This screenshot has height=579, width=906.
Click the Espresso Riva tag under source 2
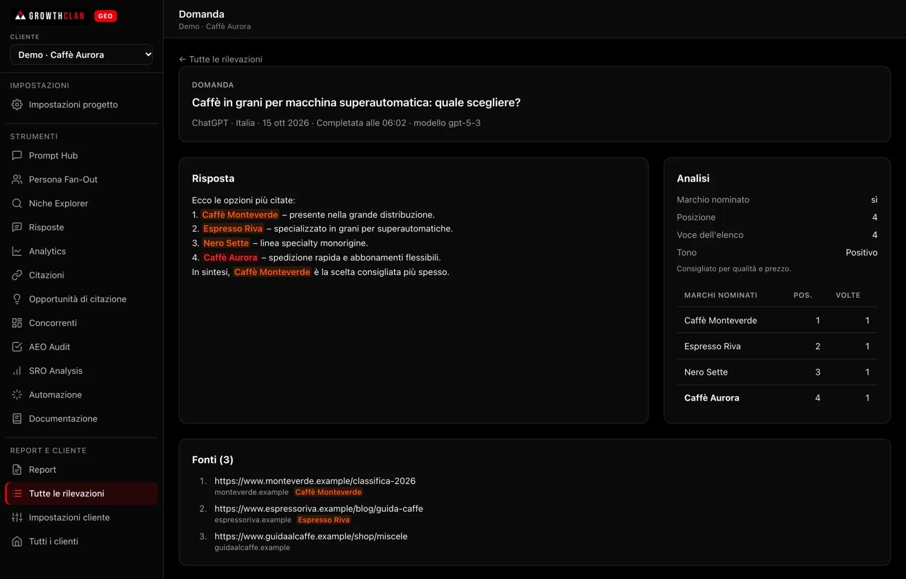[324, 520]
